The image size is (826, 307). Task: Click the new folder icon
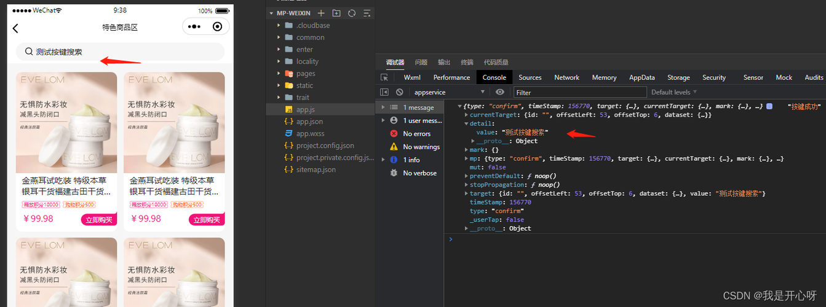coord(336,13)
